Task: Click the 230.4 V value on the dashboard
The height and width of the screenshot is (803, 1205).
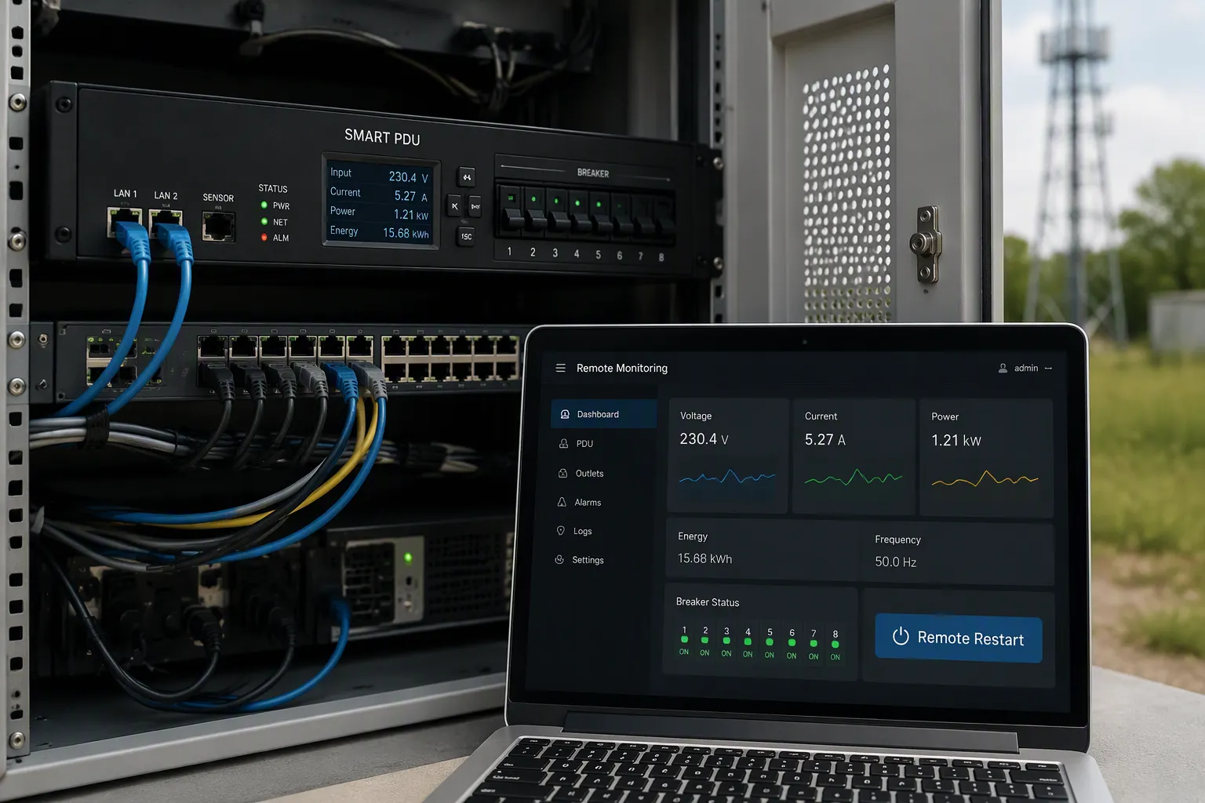Action: tap(704, 439)
